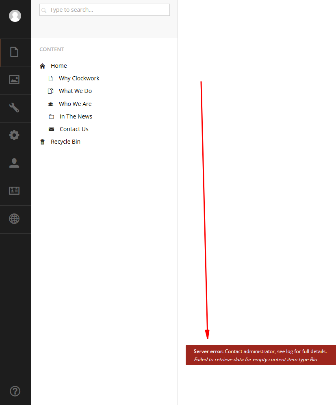Open the Settings wrench icon
This screenshot has width=336, height=405.
[x=15, y=108]
